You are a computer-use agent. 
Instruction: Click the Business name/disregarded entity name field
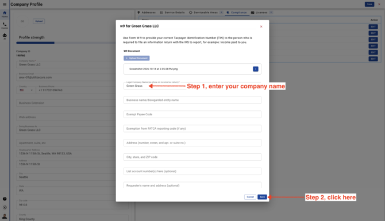tap(192, 100)
